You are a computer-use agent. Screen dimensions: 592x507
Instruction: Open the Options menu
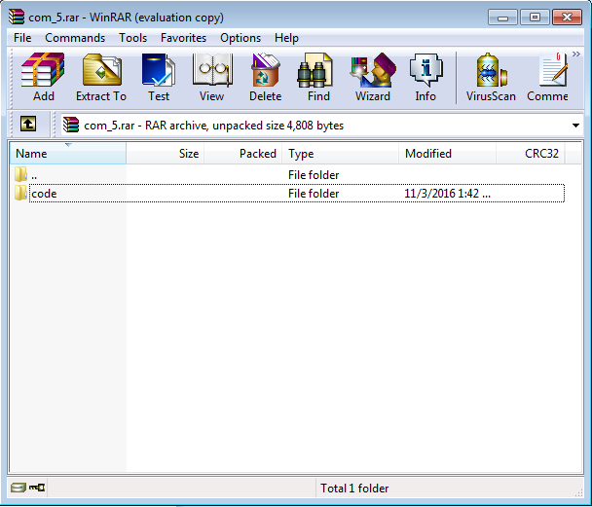tap(240, 38)
